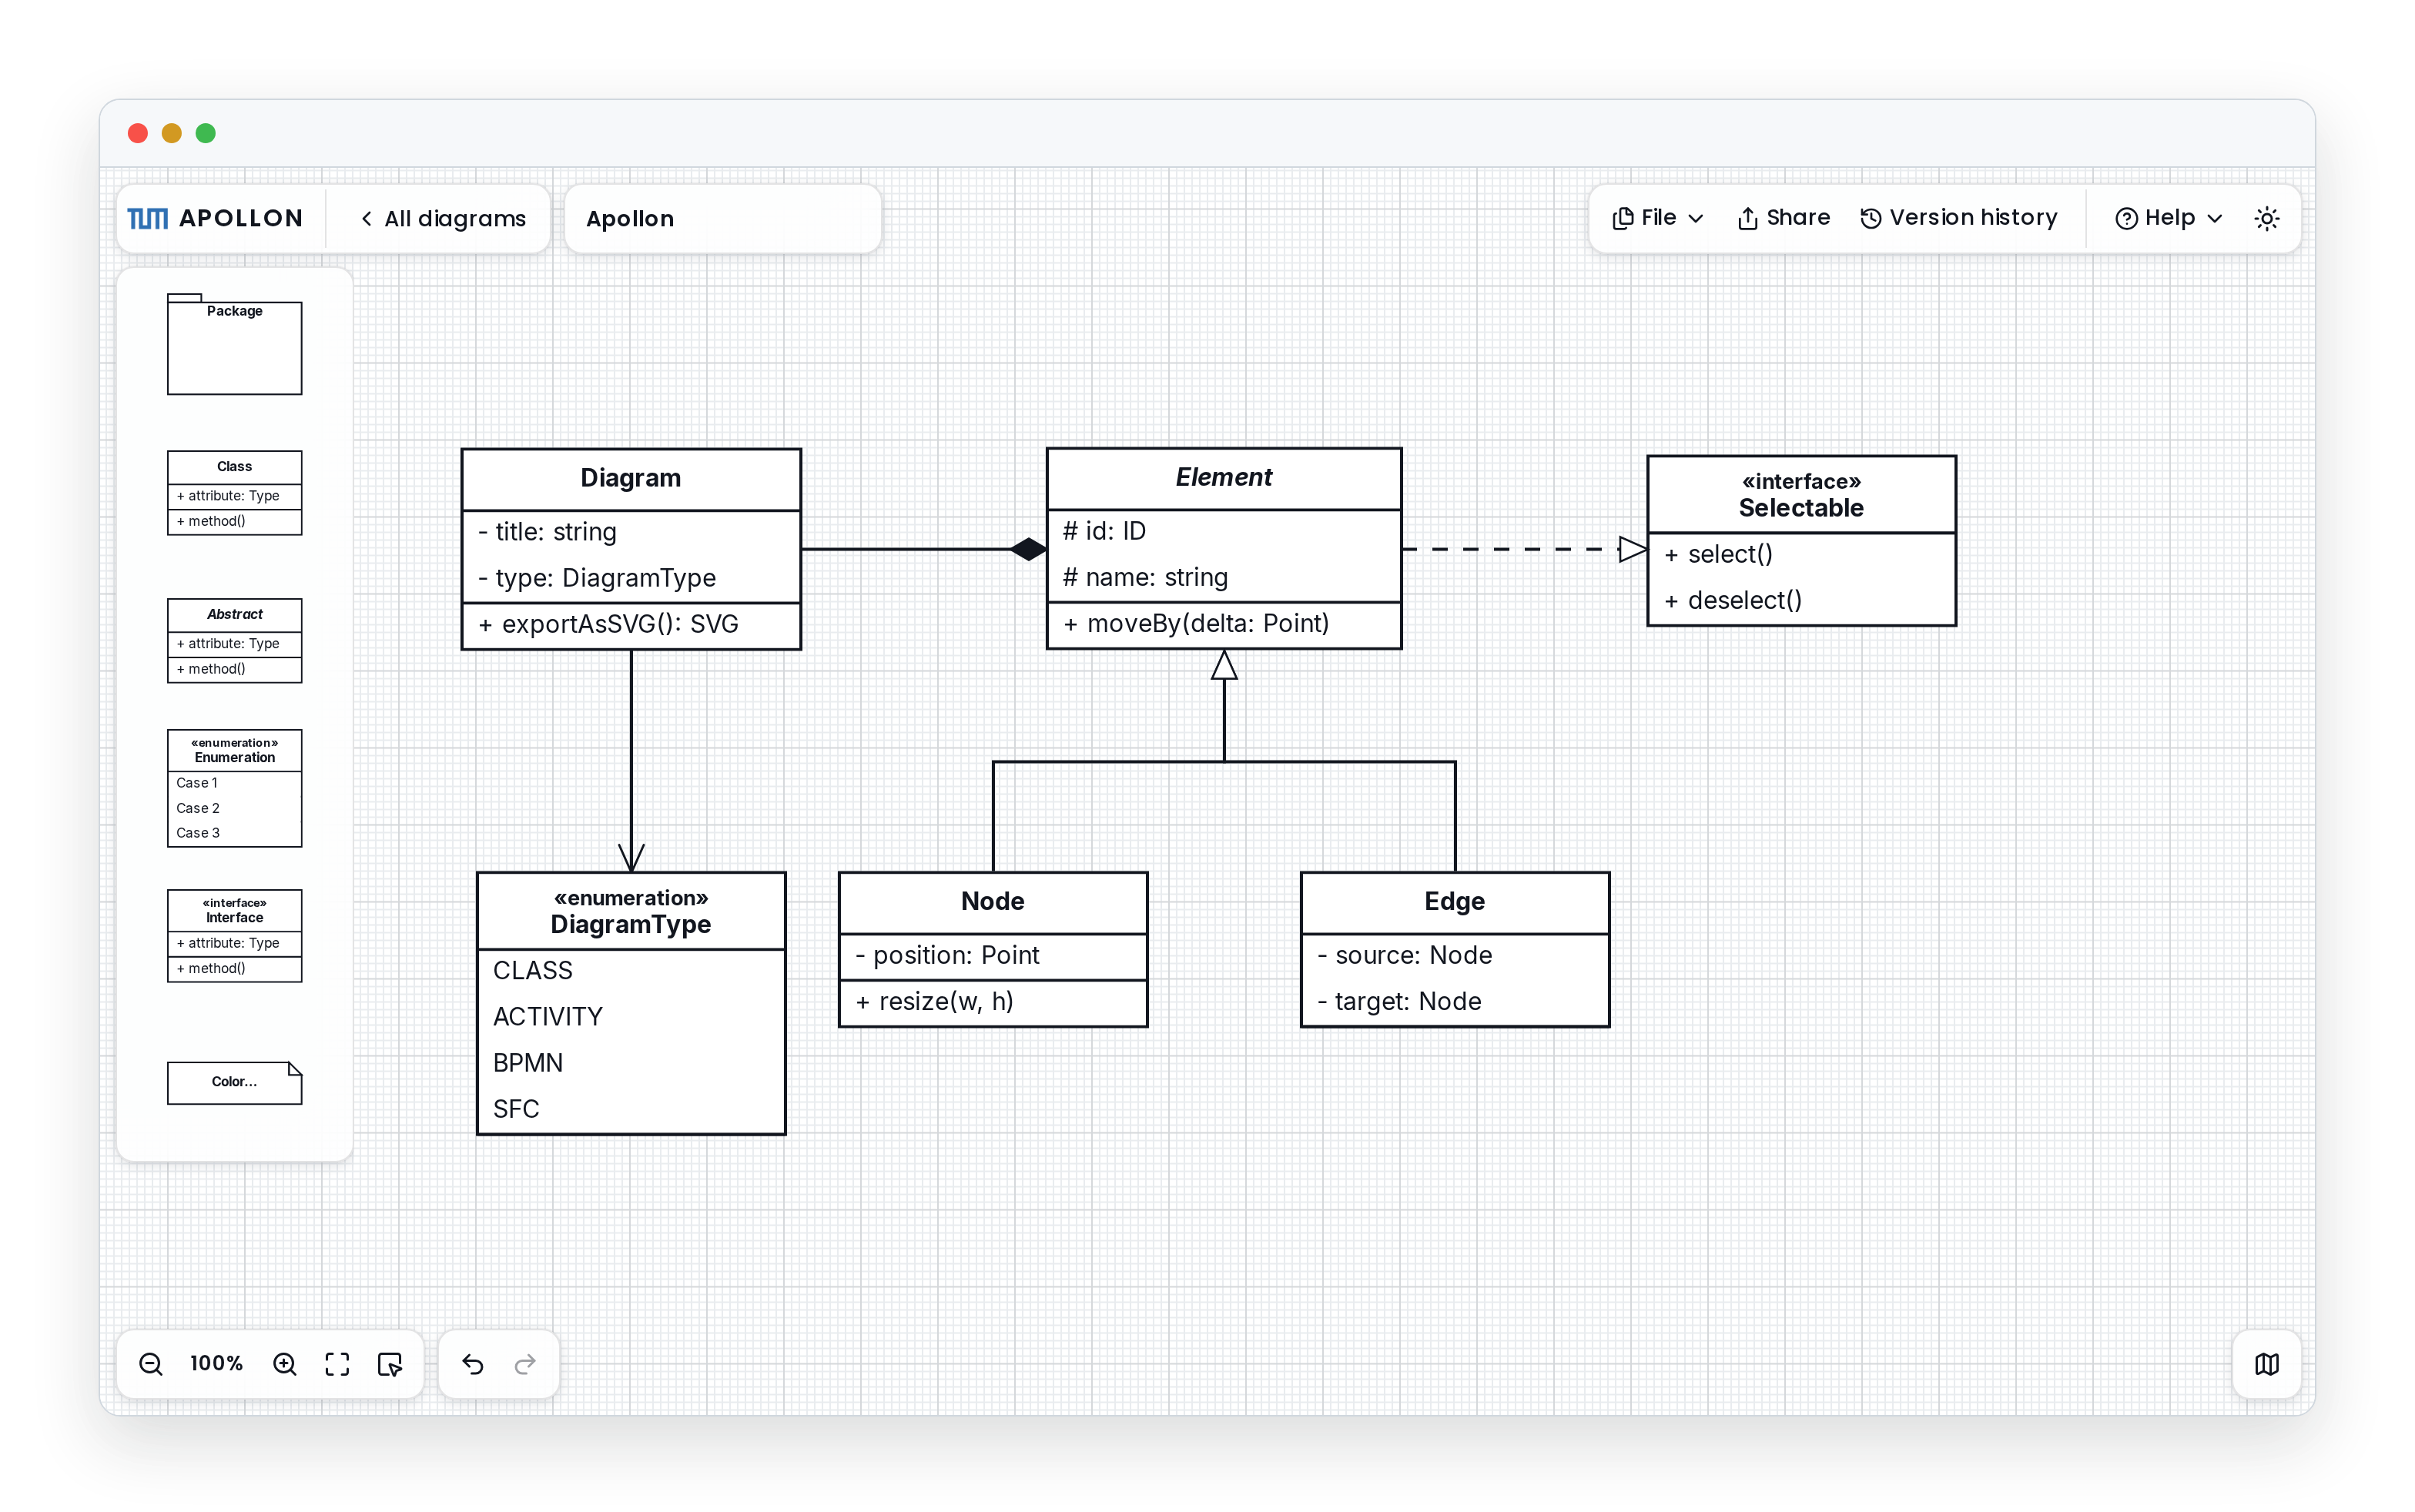Image resolution: width=2415 pixels, height=1512 pixels.
Task: Click the undo arrow icon
Action: point(473,1364)
